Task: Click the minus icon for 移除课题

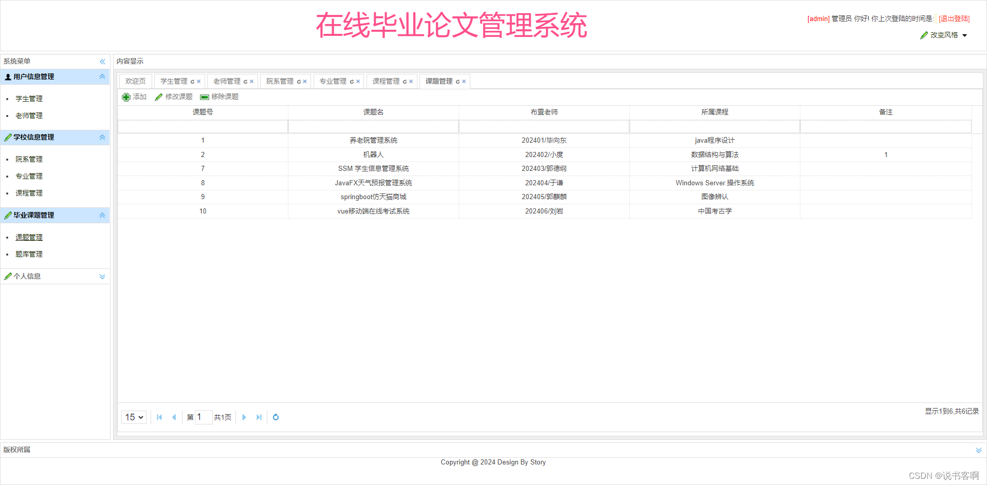Action: point(205,97)
